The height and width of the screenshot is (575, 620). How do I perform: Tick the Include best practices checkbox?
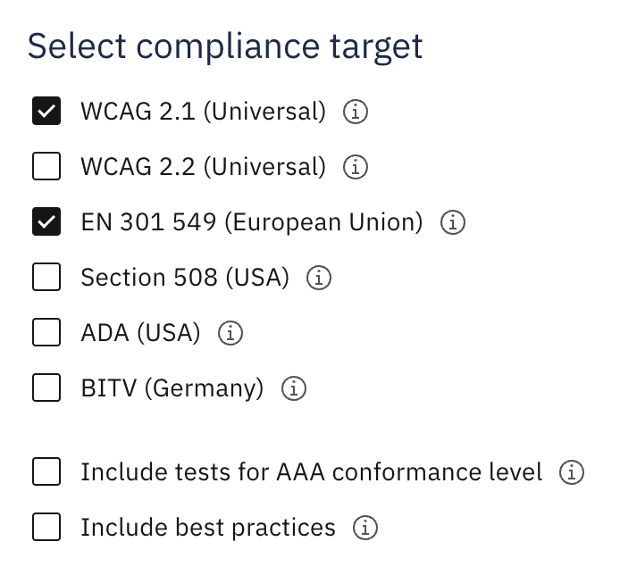pyautogui.click(x=46, y=527)
